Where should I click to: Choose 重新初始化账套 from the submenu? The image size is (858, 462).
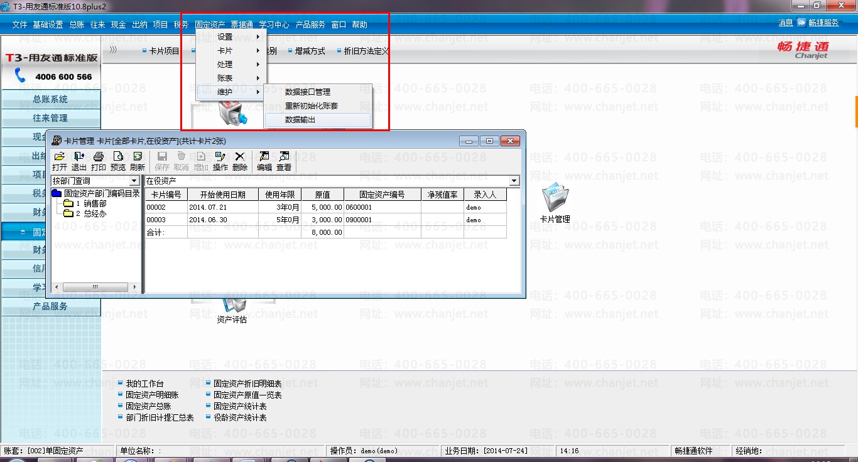coord(318,106)
